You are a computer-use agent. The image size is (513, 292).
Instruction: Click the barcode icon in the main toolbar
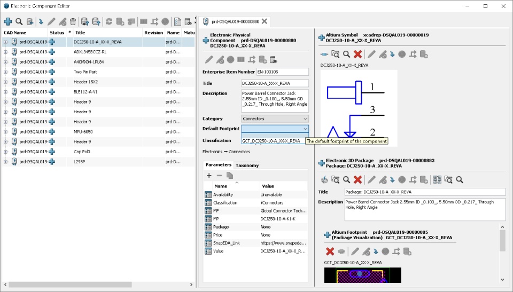(143, 21)
